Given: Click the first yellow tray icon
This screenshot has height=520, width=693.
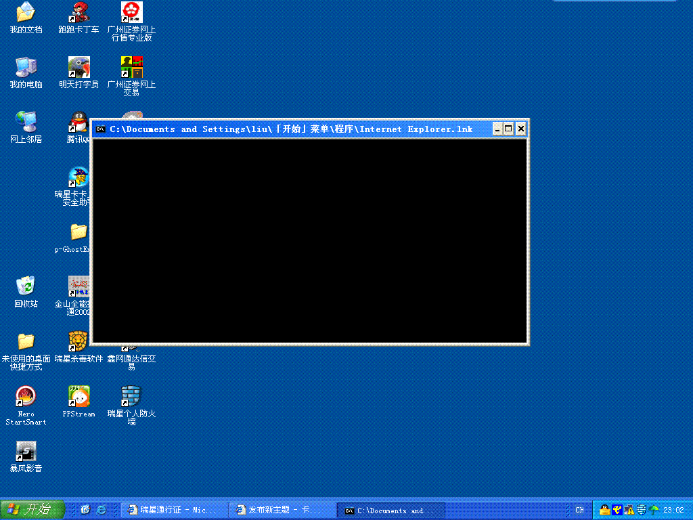Looking at the screenshot, I should (x=604, y=511).
